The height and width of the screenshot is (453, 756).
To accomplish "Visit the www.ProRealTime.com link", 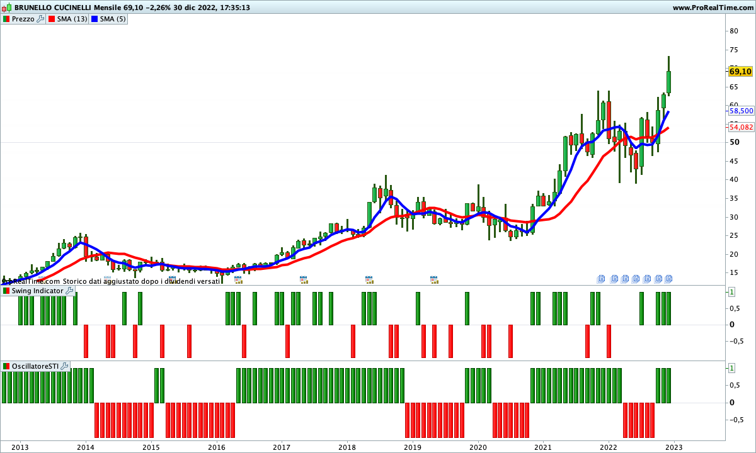I will 713,8.
